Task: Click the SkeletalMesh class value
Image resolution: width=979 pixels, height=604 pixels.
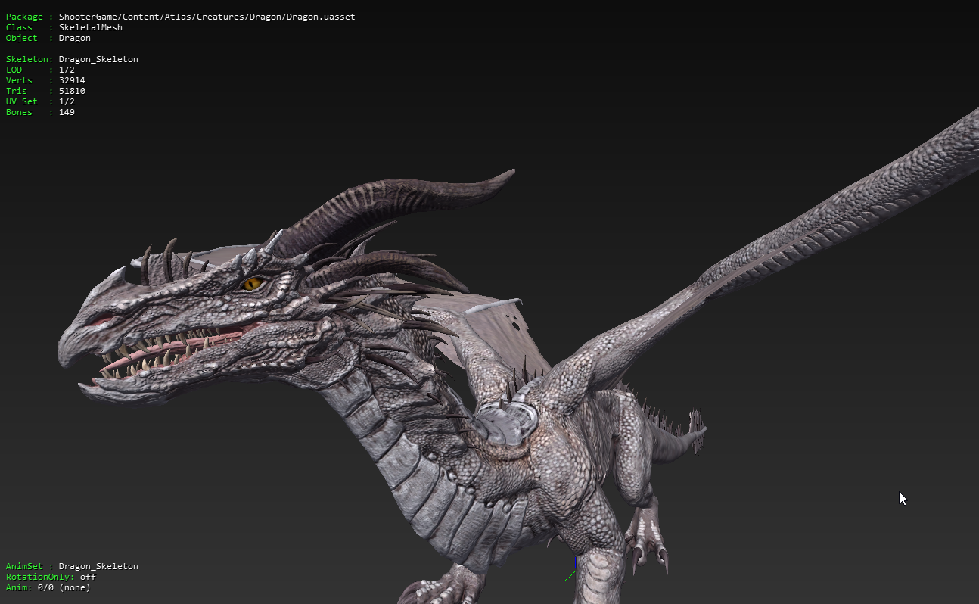Action: point(90,27)
